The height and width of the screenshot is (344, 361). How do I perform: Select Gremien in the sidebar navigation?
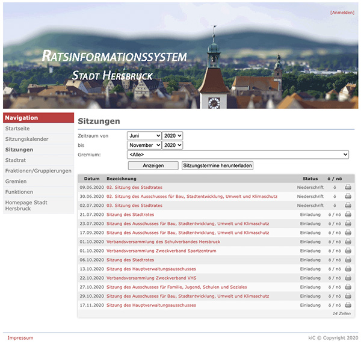[16, 181]
